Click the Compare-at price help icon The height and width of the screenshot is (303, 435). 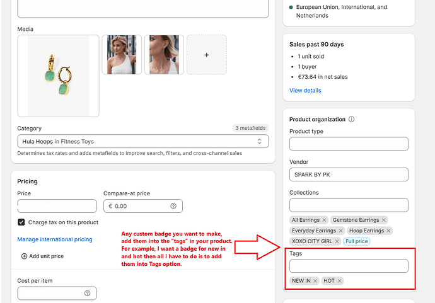(173, 206)
